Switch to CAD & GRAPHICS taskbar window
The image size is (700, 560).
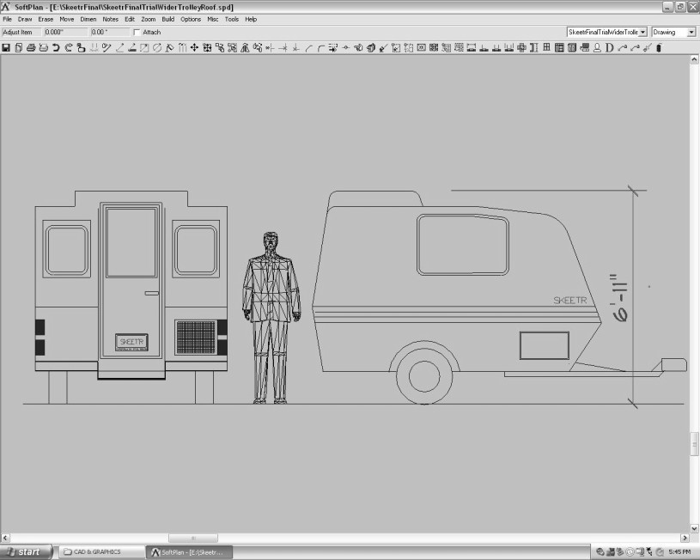(101, 552)
